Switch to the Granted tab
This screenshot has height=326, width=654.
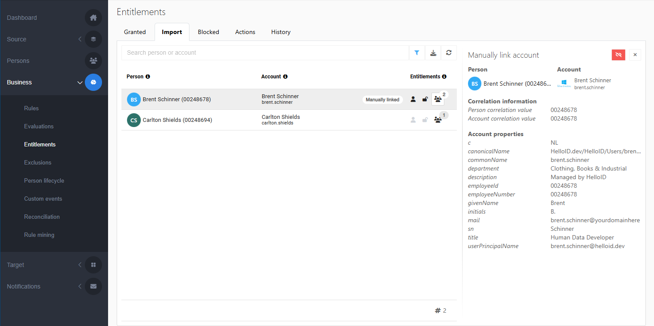[135, 32]
